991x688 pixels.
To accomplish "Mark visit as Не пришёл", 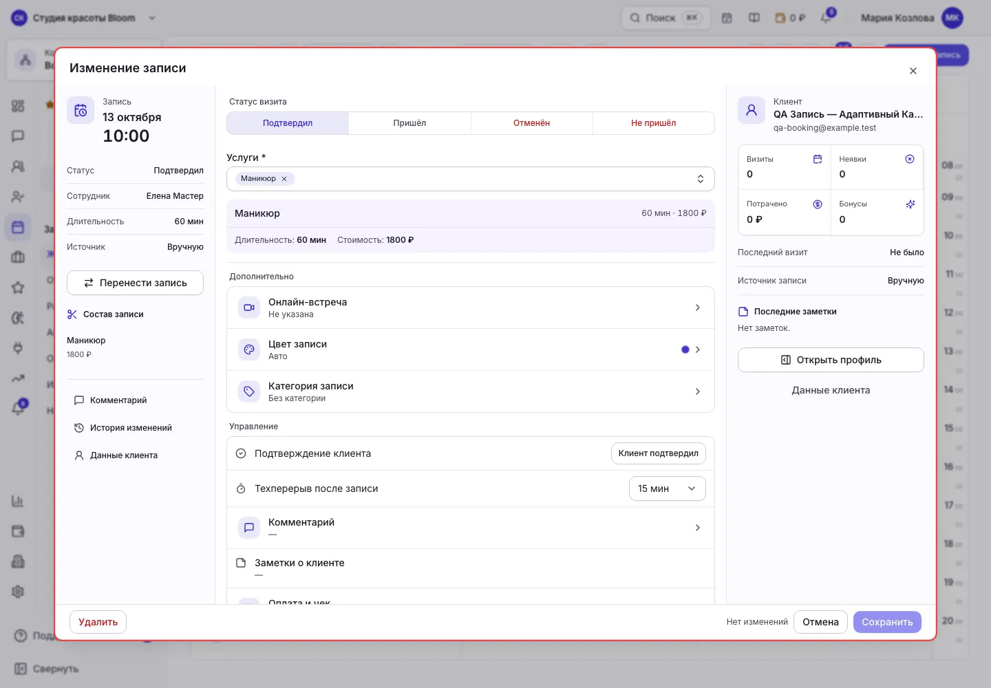I will [x=653, y=123].
